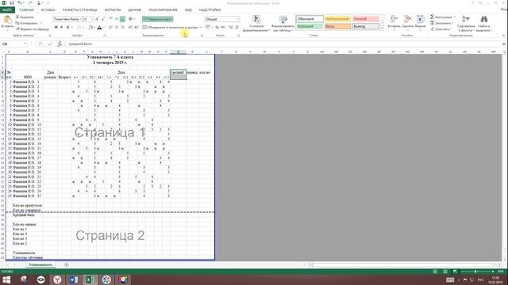The height and width of the screenshot is (285, 508).
Task: Toggle underline formatting
Action: pos(67,27)
